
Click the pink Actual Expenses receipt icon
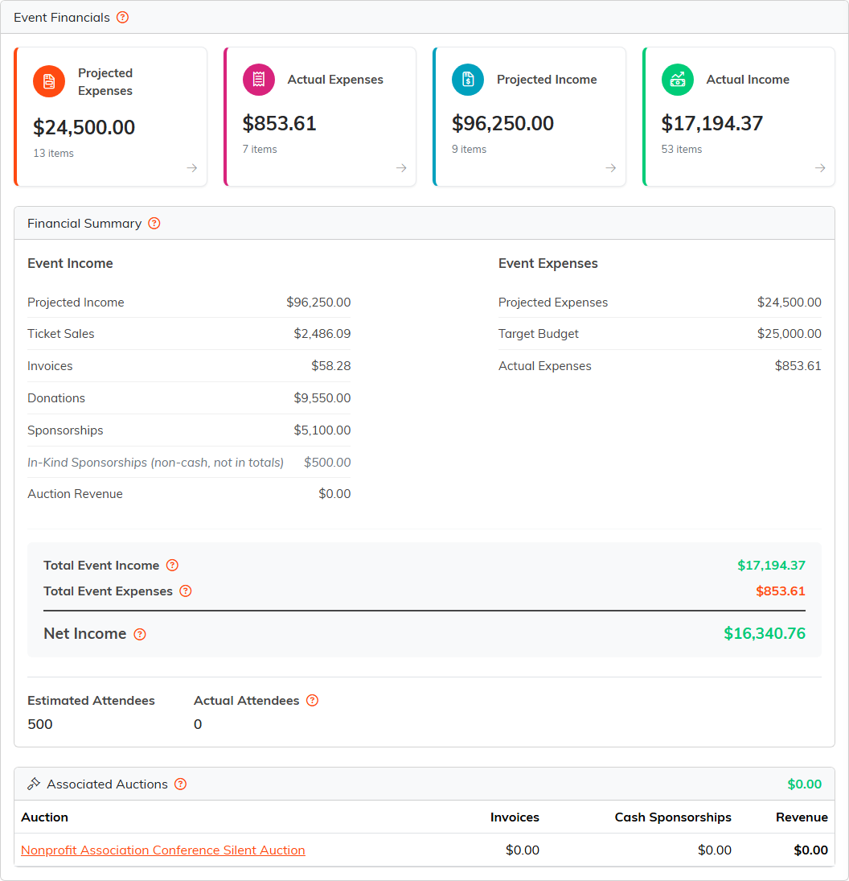tap(258, 79)
